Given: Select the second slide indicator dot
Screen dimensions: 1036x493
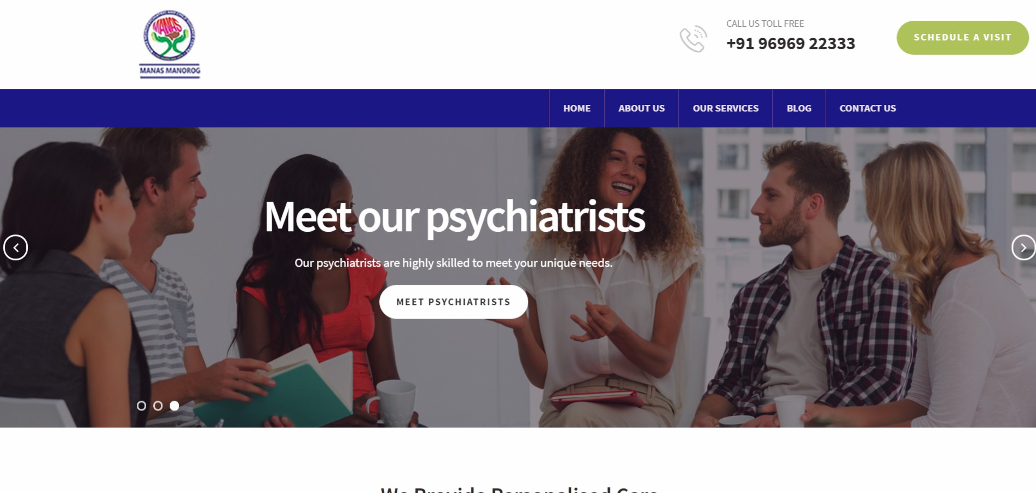Looking at the screenshot, I should tap(158, 406).
